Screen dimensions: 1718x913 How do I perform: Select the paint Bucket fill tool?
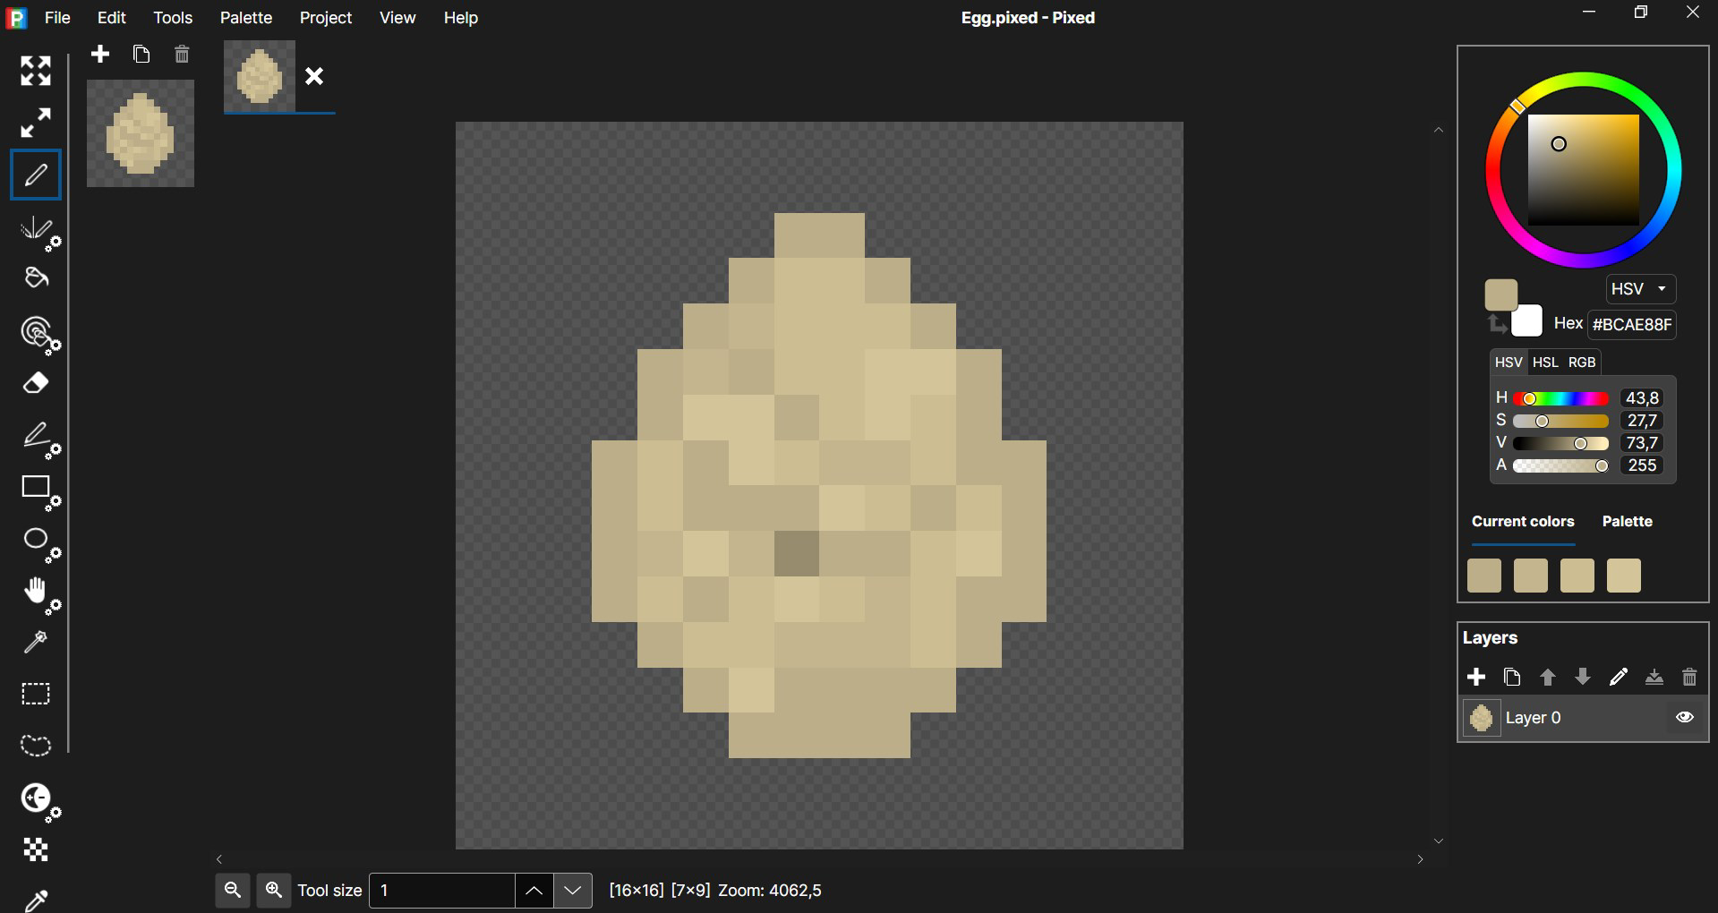[x=36, y=278]
